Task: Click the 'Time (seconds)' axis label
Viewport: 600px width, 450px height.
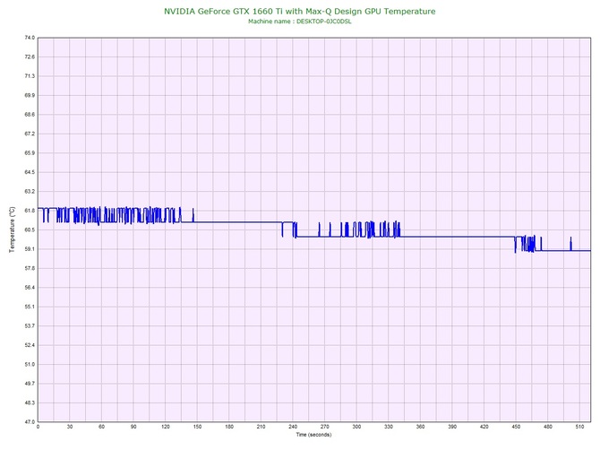Action: click(313, 435)
